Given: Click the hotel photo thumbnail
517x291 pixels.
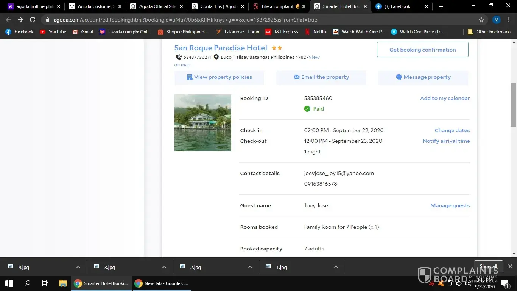Looking at the screenshot, I should (202, 123).
